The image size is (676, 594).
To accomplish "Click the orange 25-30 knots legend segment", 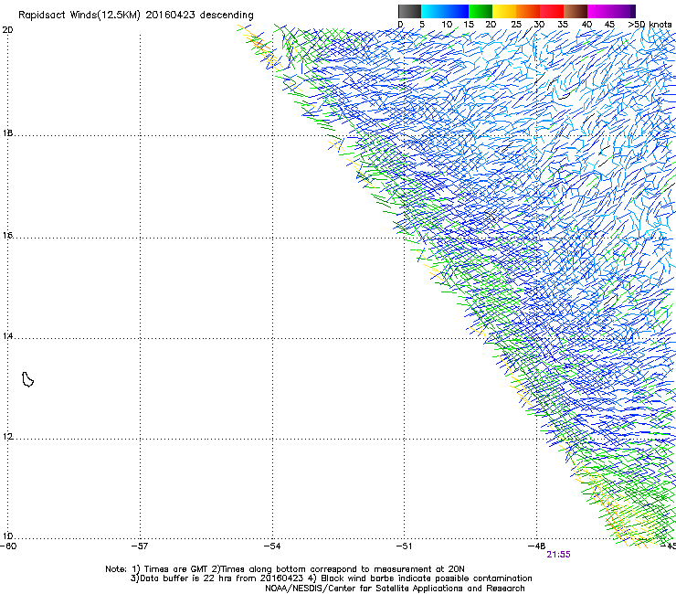I will [x=528, y=11].
